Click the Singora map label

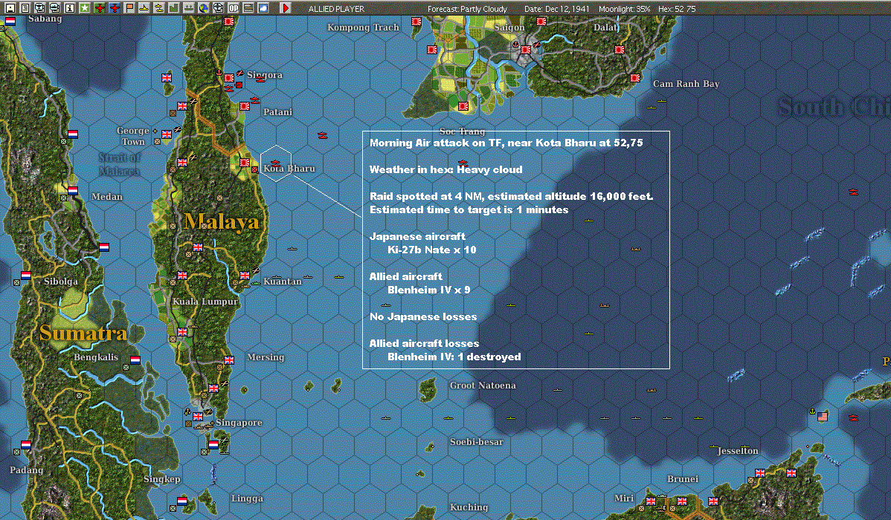264,76
